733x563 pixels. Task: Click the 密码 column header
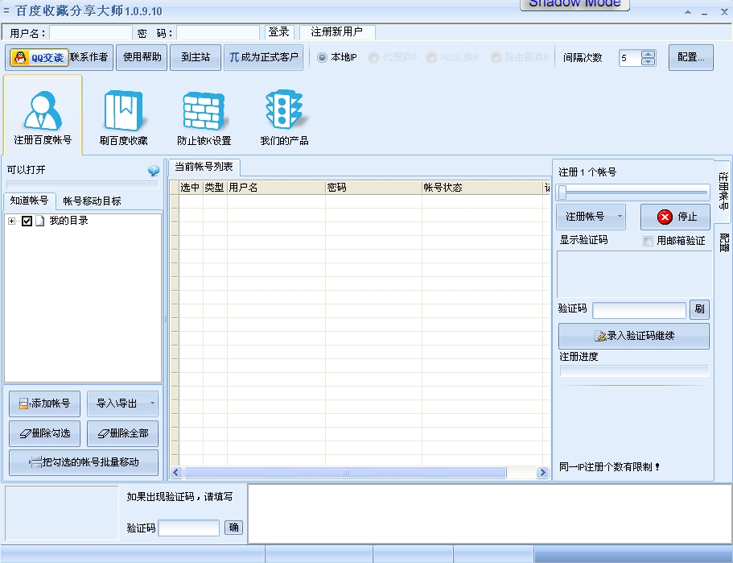click(373, 188)
